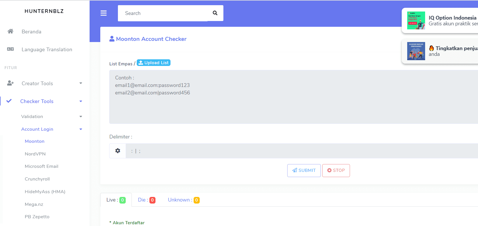Viewport: 478px width, 226px height.
Task: Collapse the Account Login submenu arrow
Action: coord(81,129)
